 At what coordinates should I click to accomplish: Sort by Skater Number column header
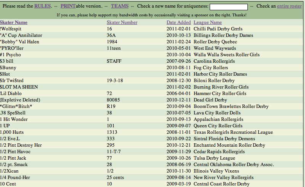(122, 22)
